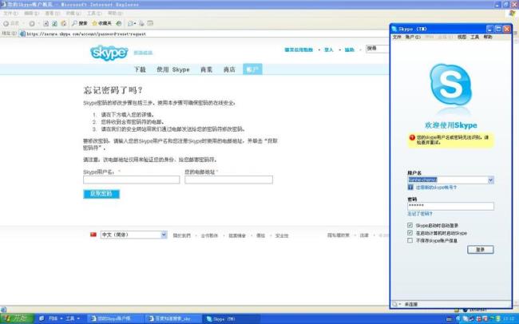The width and height of the screenshot is (519, 324).
Task: Click the Facebook icon below the username field
Action: (x=410, y=188)
